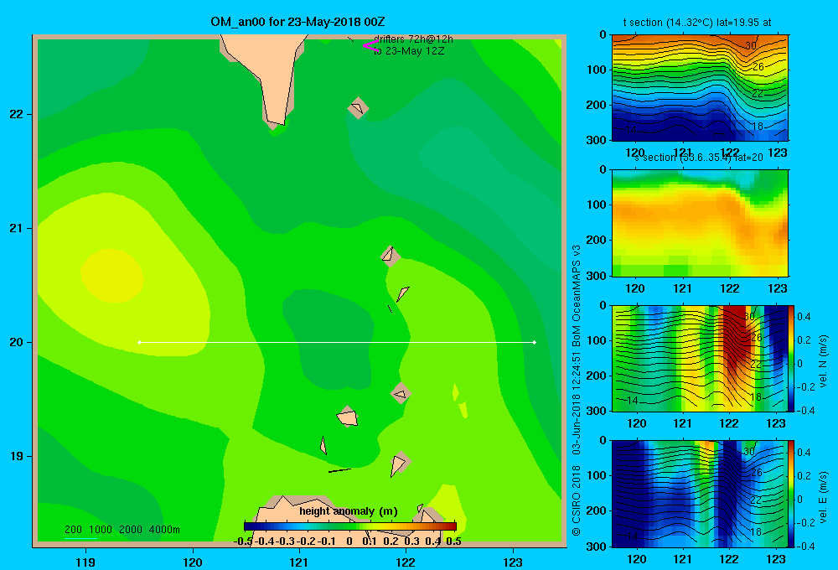Click the magenta drifter track marker
Viewport: 838px width, 570px height.
370,45
